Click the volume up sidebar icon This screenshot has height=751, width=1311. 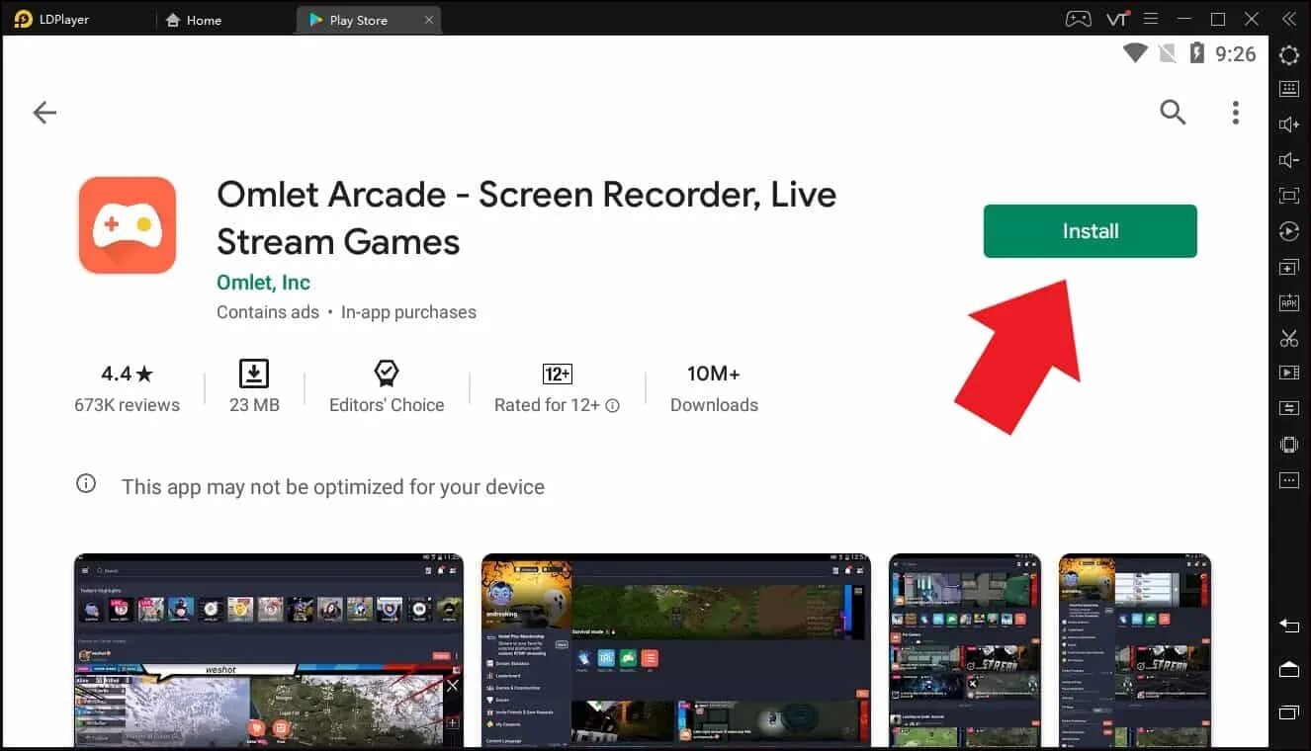click(x=1289, y=125)
